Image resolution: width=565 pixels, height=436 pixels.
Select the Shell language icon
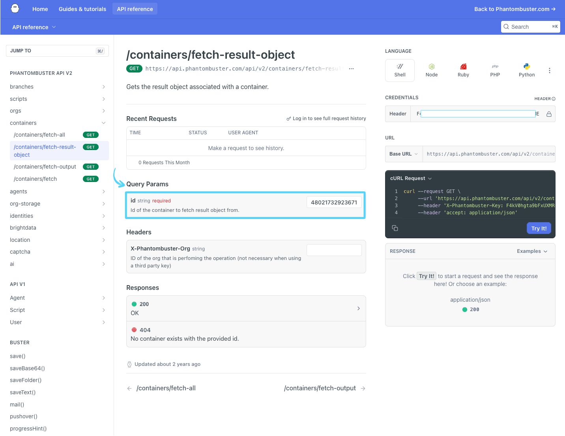pyautogui.click(x=400, y=67)
